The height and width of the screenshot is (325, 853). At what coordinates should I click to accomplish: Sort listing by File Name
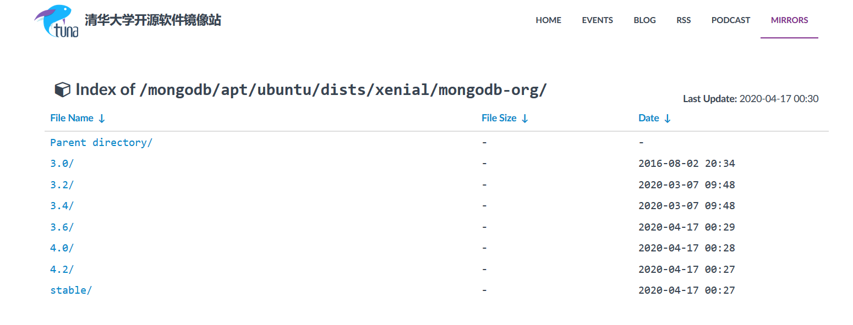click(72, 118)
